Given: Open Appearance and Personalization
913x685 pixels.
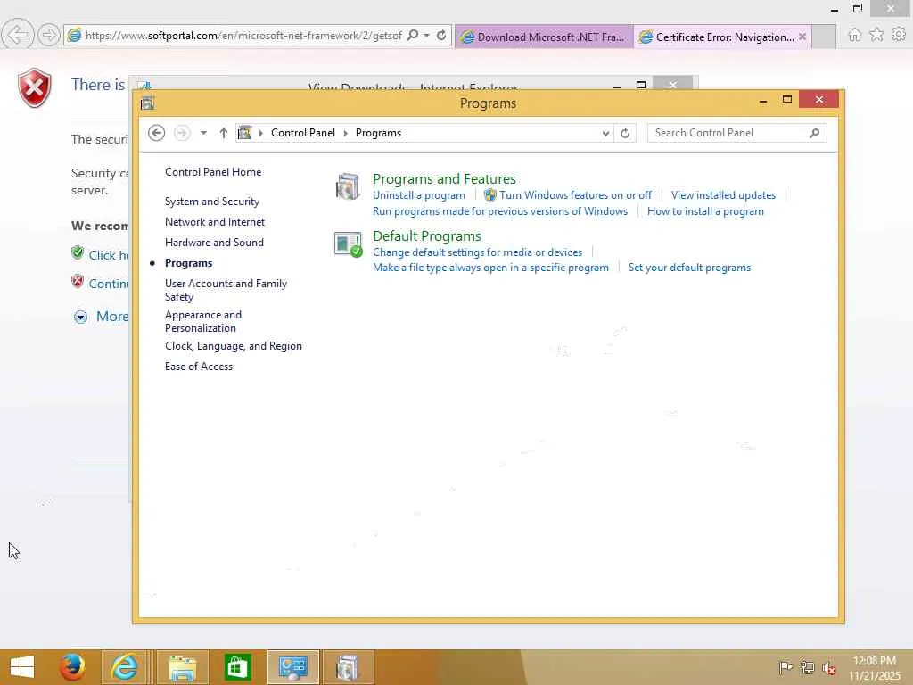Looking at the screenshot, I should 203,321.
